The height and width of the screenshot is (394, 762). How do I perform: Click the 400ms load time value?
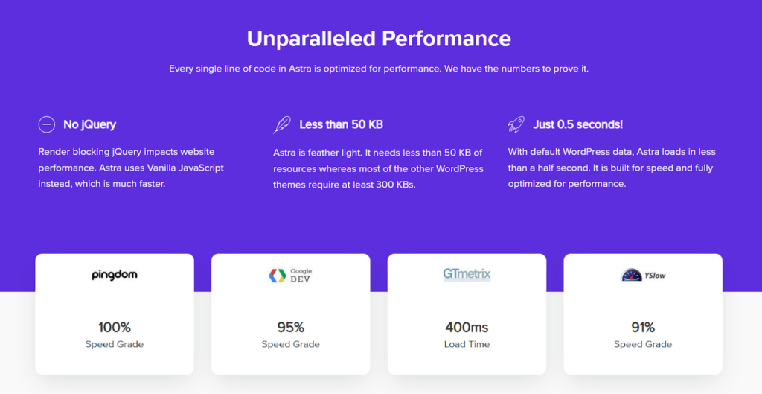point(467,328)
